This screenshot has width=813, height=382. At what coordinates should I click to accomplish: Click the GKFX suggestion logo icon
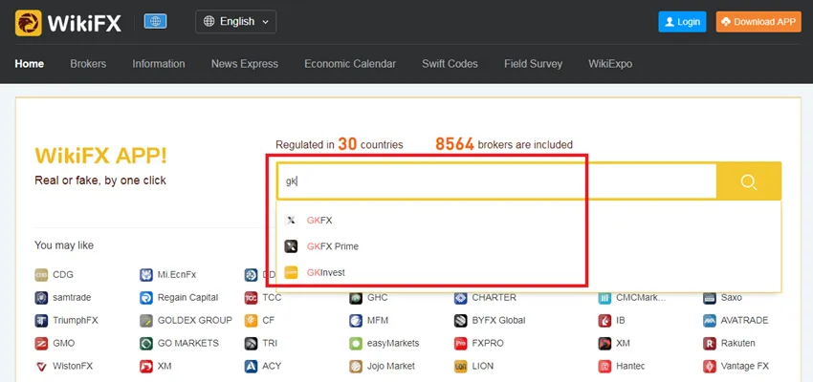291,220
